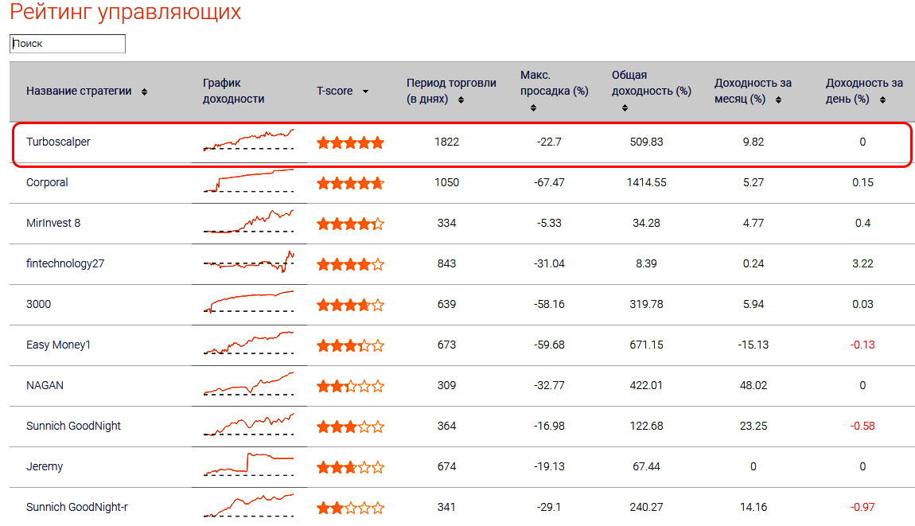Click the search input field
Image resolution: width=915 pixels, height=526 pixels.
tap(68, 44)
